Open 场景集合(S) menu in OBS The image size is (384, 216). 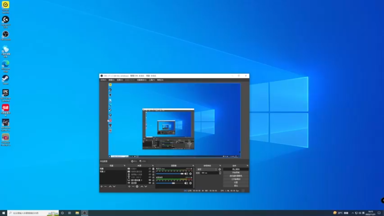pyautogui.click(x=142, y=80)
